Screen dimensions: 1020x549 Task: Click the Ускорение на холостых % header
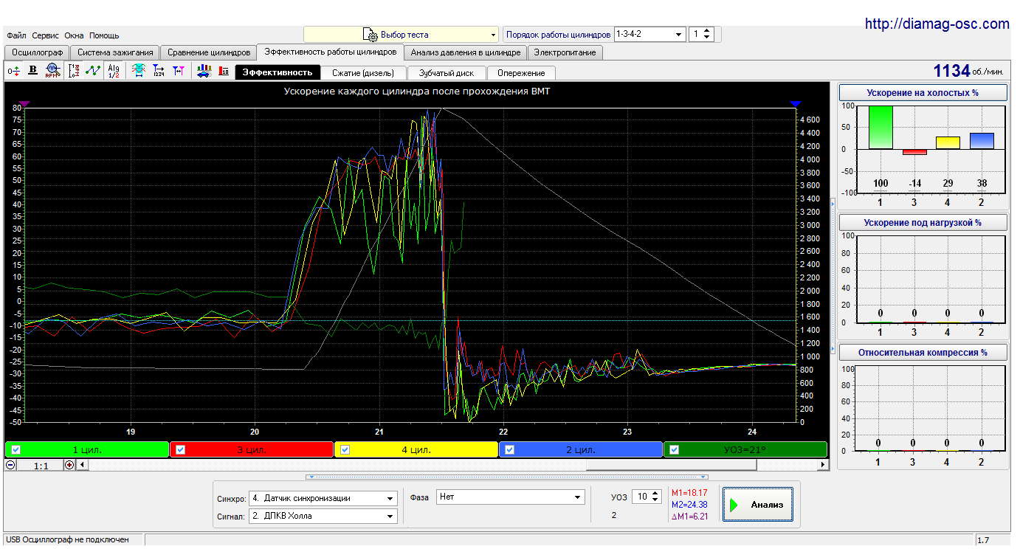(923, 93)
